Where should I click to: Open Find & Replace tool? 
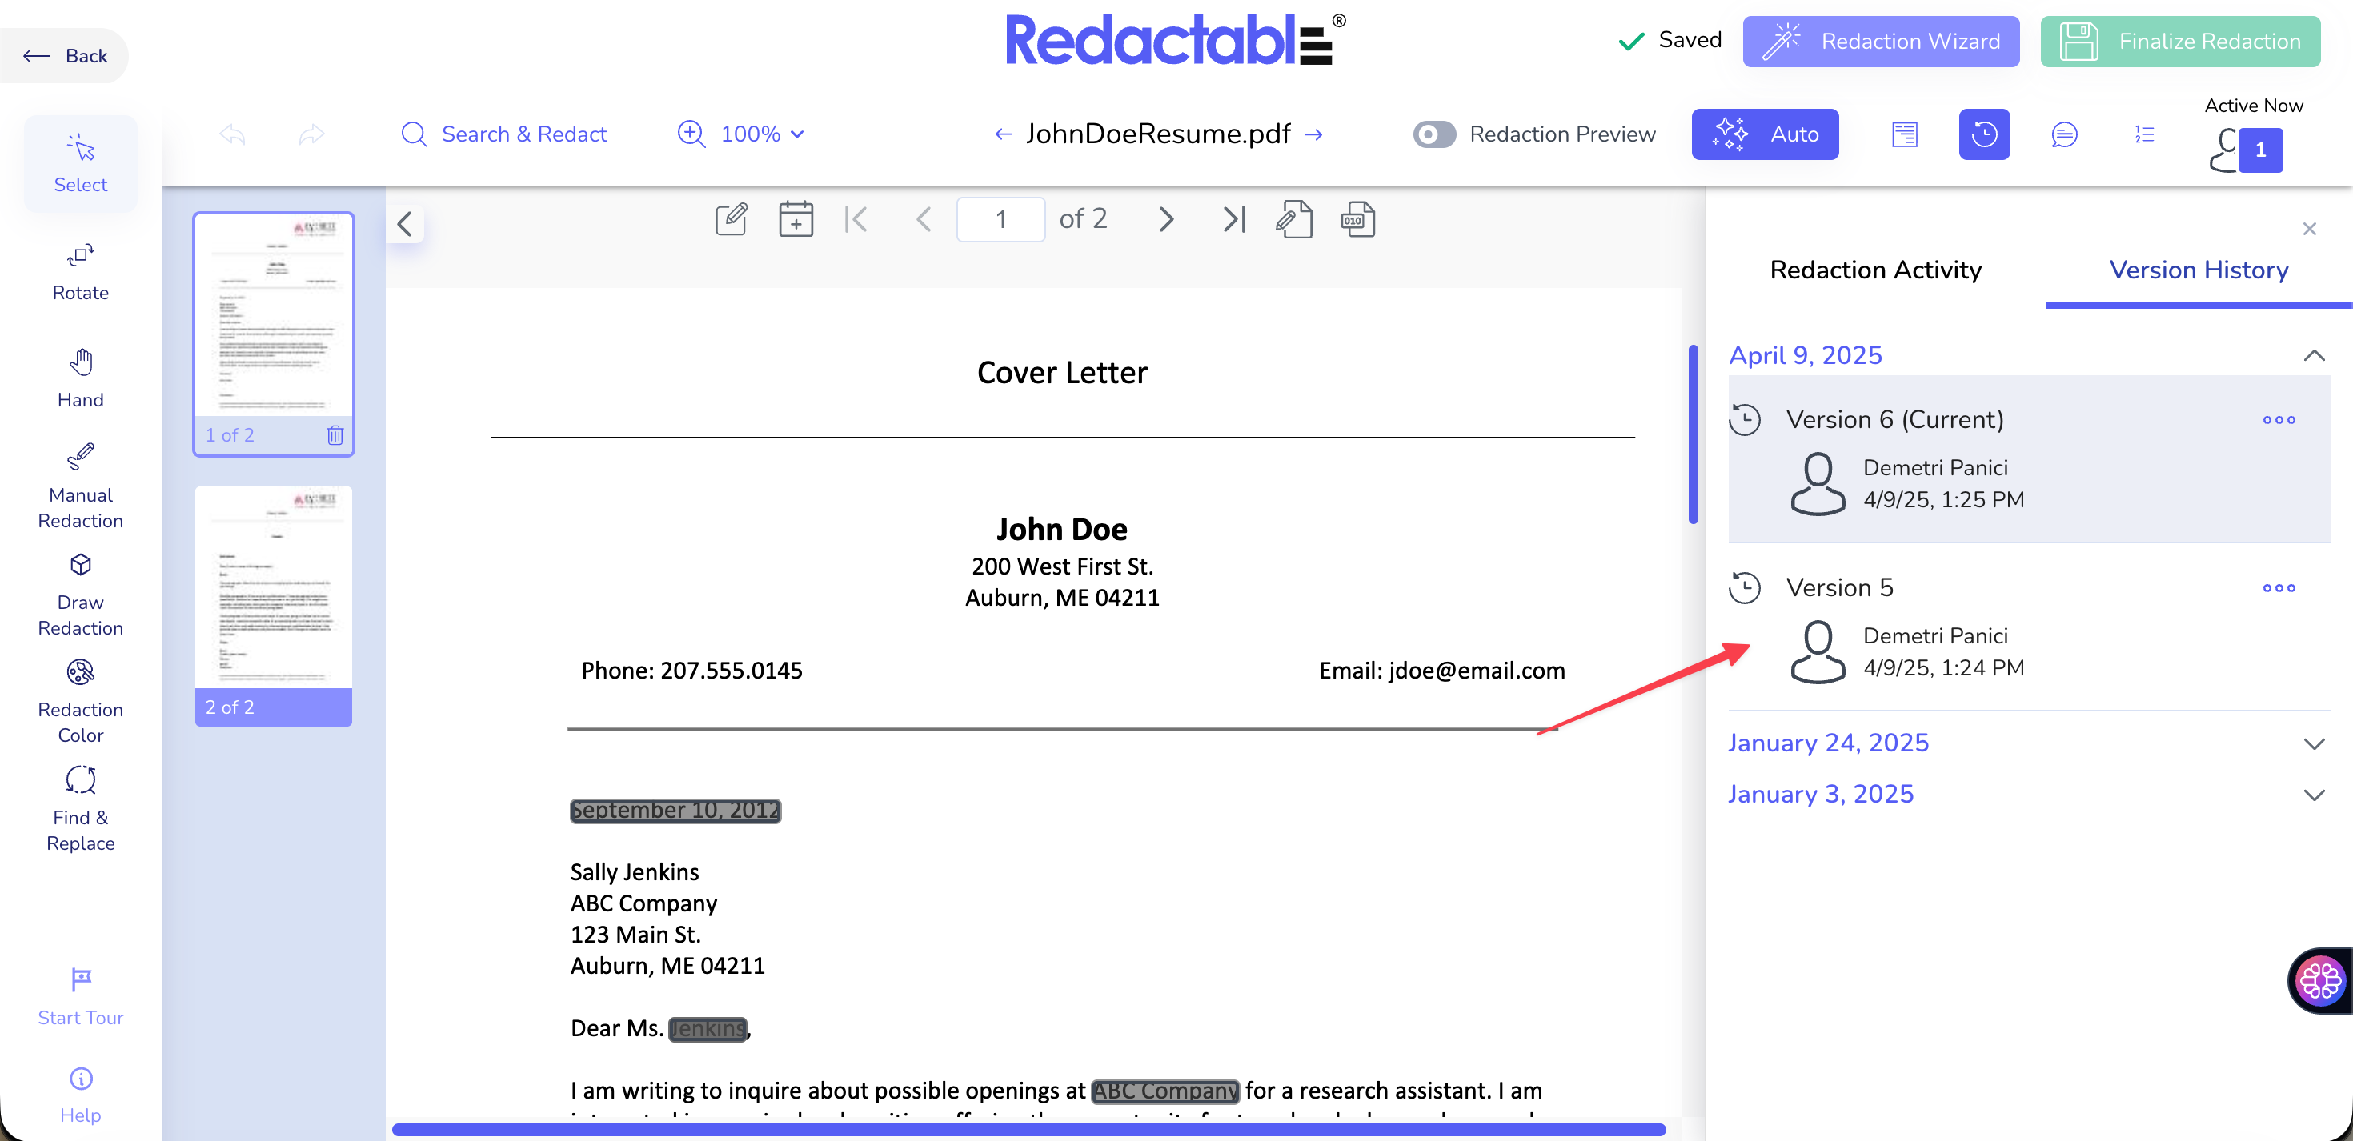coord(80,810)
